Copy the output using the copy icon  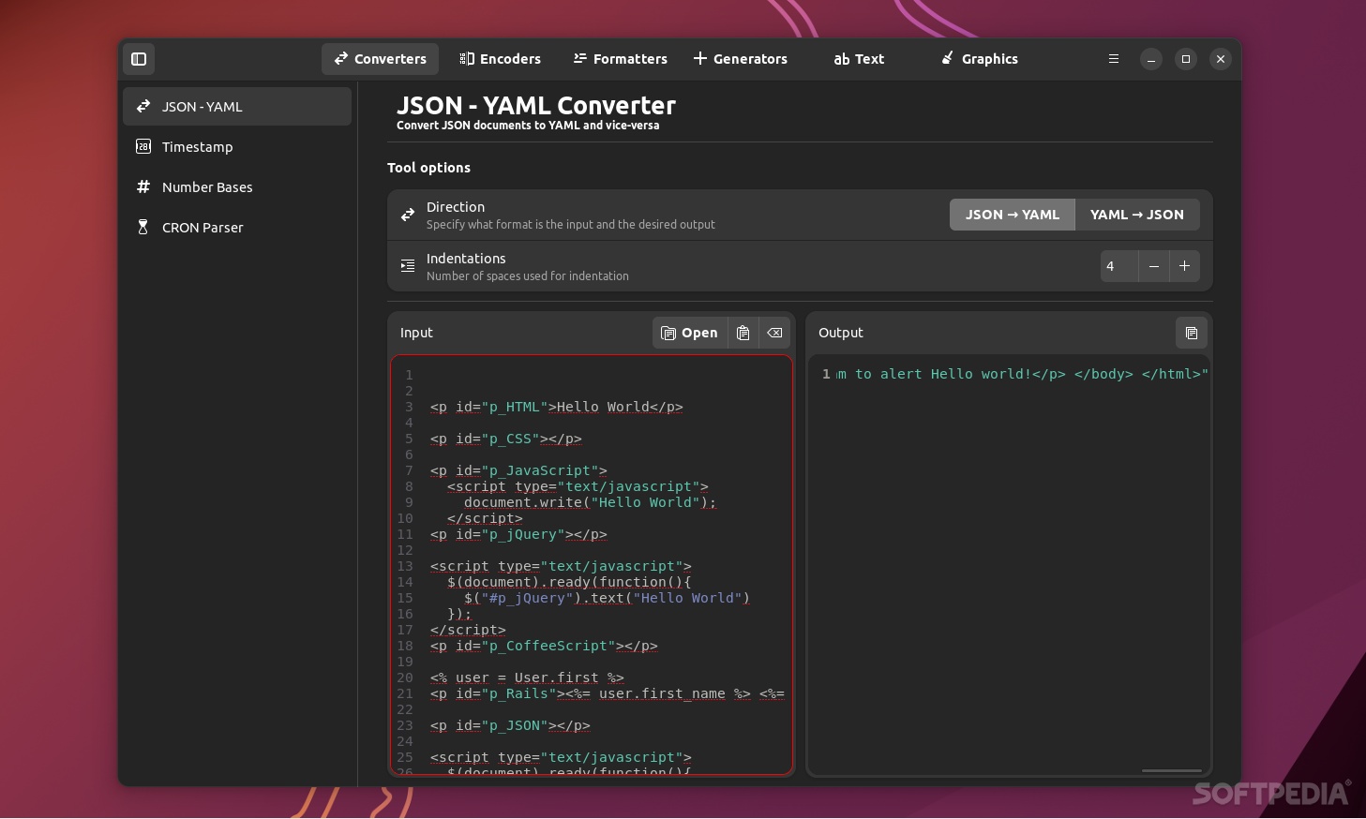(x=1191, y=333)
